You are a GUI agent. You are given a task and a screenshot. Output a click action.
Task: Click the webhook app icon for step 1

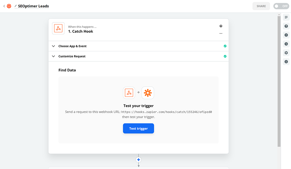(x=58, y=28)
